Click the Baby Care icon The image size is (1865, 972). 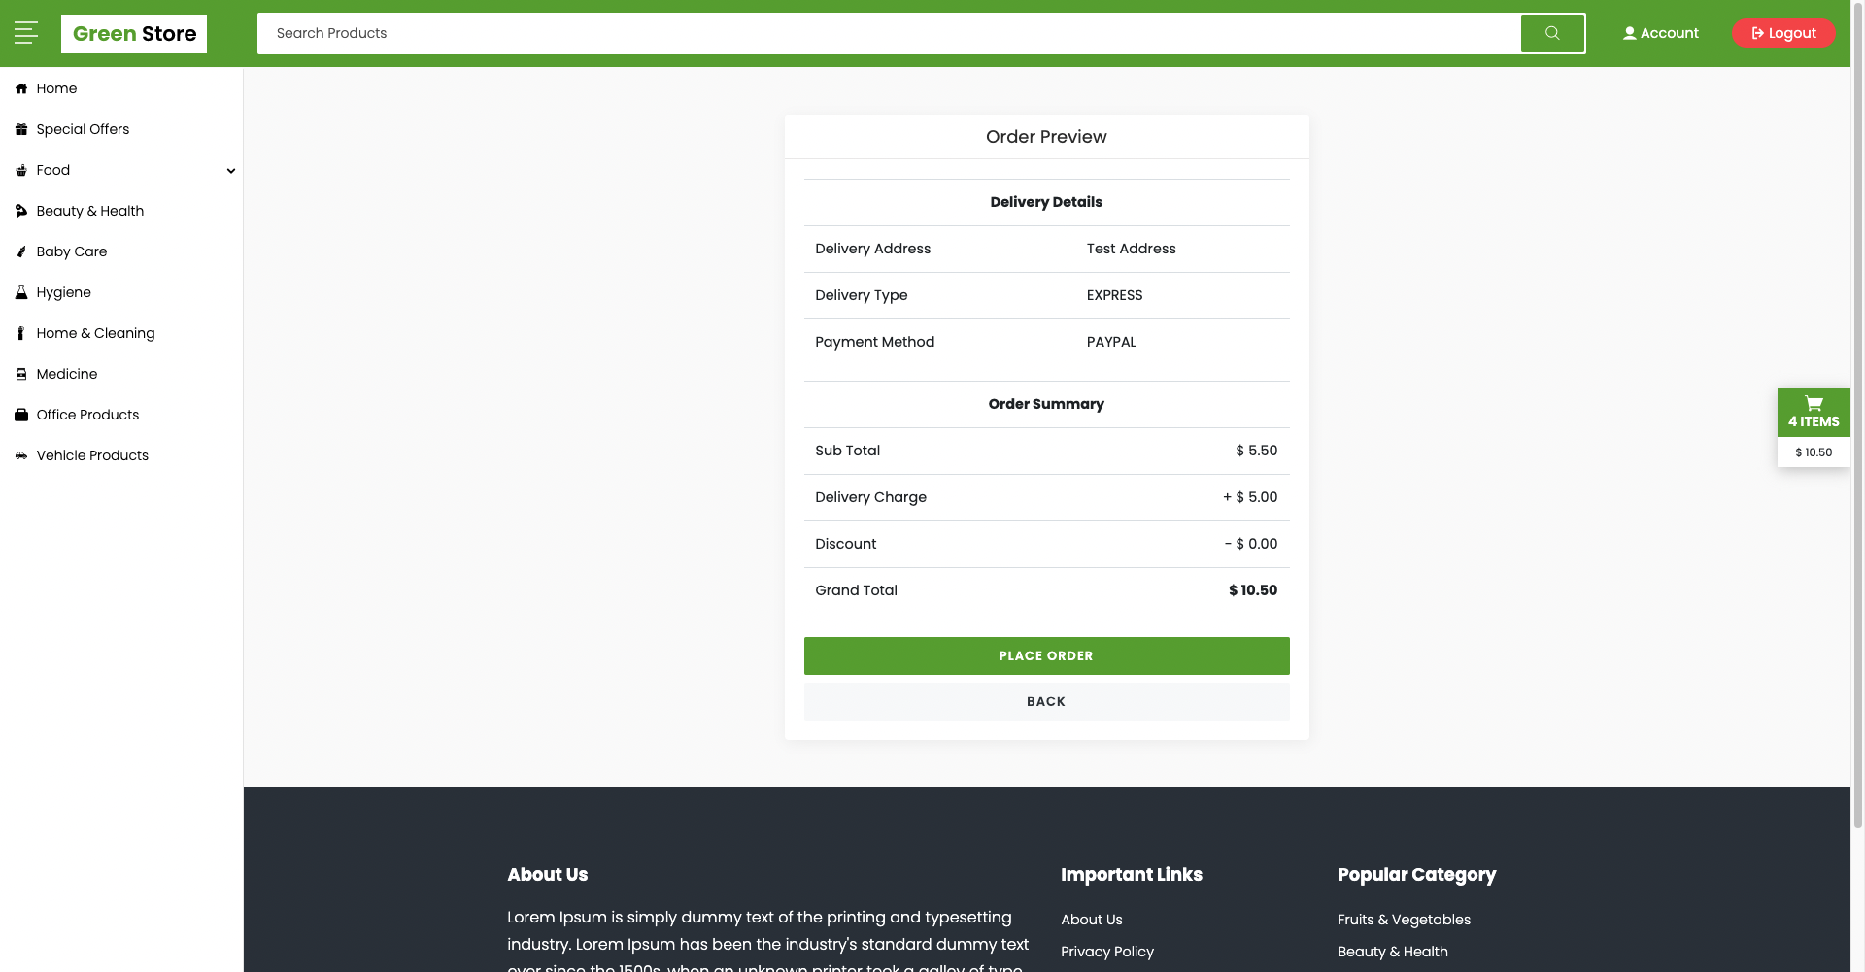pos(20,251)
